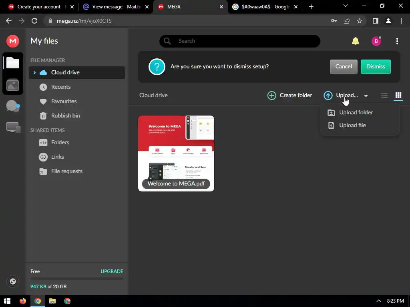
Task: Click the taskbar clock showing 8:23 PM
Action: tap(395, 301)
